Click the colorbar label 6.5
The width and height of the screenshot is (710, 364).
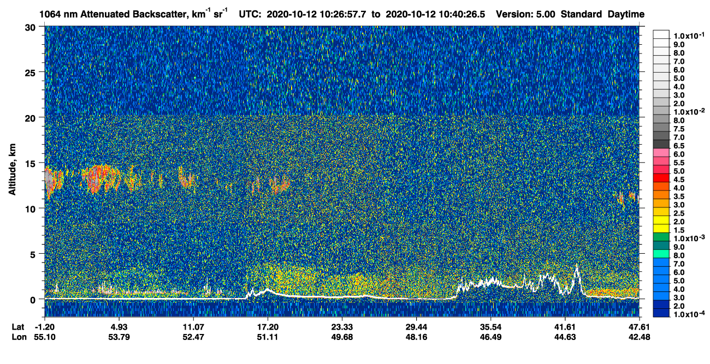click(x=679, y=146)
